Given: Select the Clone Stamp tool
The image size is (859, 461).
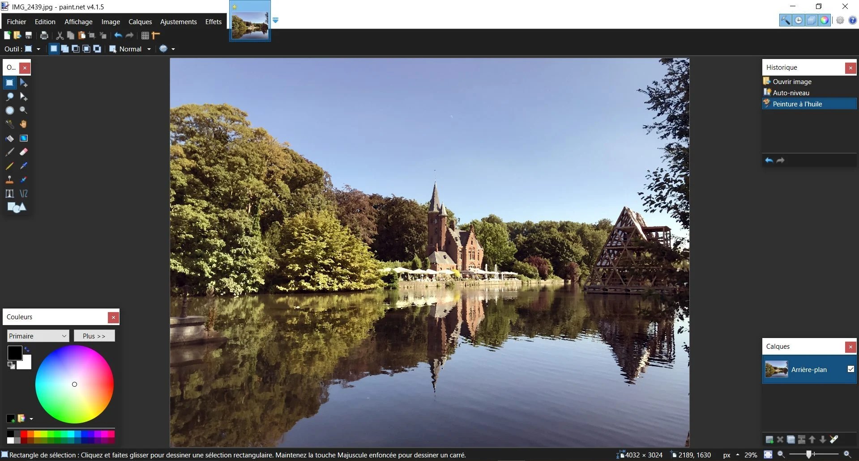Looking at the screenshot, I should [9, 180].
